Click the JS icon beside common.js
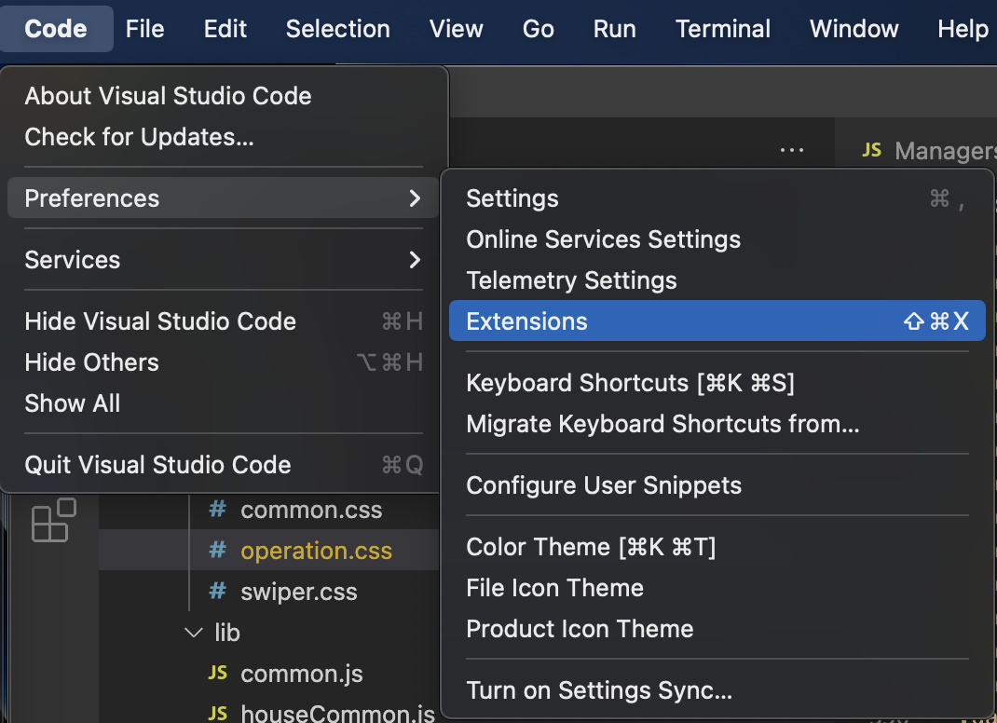 (216, 673)
